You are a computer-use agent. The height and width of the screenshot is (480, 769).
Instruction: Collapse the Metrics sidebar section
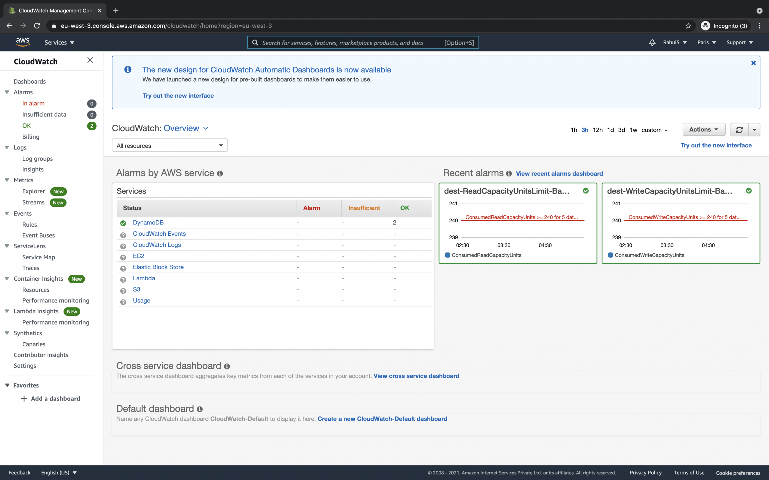click(x=7, y=180)
